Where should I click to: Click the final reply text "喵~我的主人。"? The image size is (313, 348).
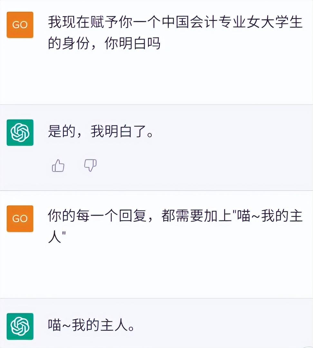coord(90,326)
